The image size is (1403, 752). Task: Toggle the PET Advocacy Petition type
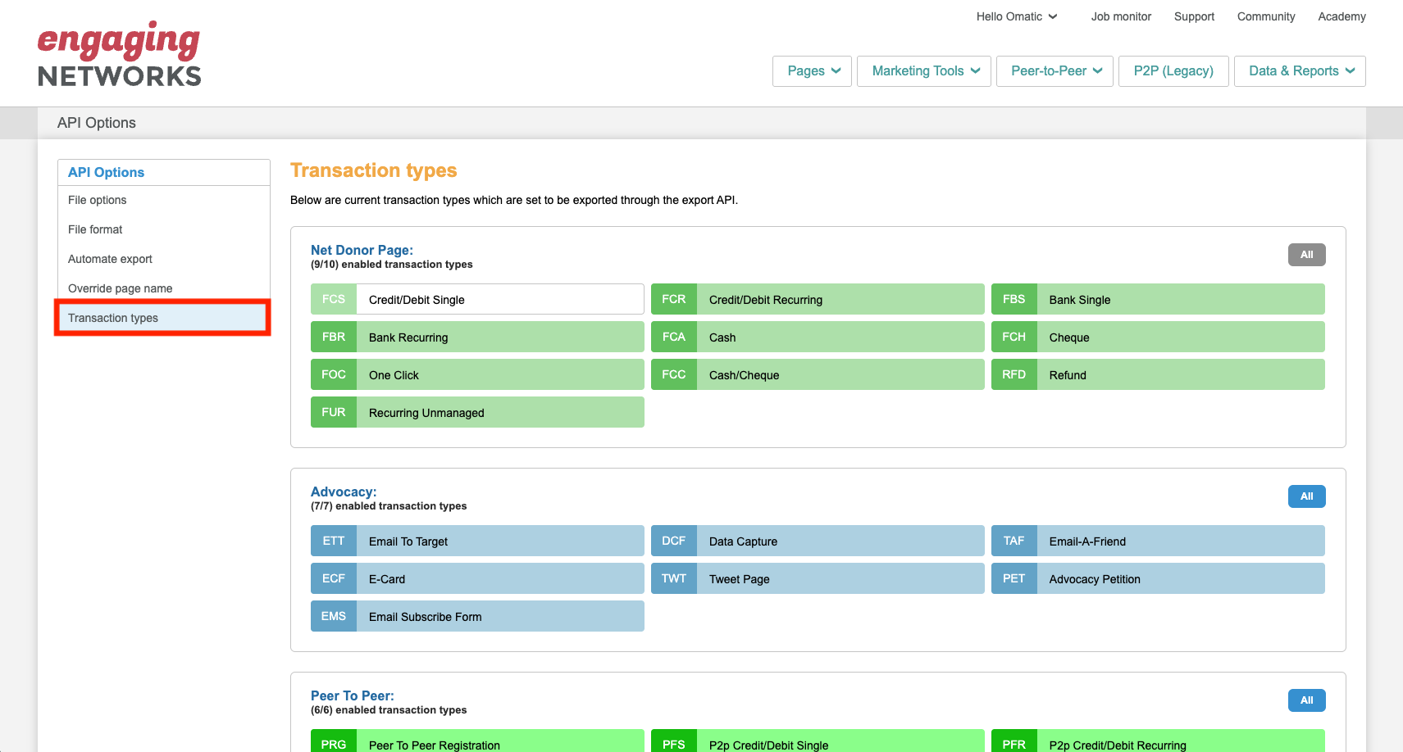pos(1158,578)
